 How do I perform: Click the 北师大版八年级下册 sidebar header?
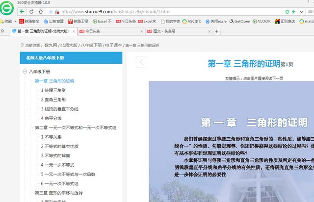pos(71,58)
